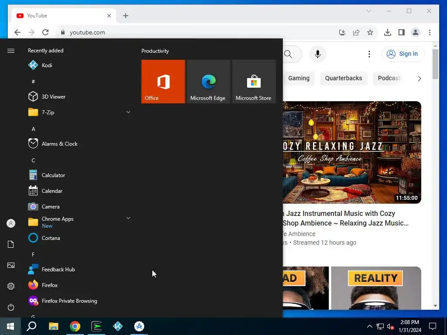Click YouTube voice search microphone
447x335 pixels.
(318, 54)
